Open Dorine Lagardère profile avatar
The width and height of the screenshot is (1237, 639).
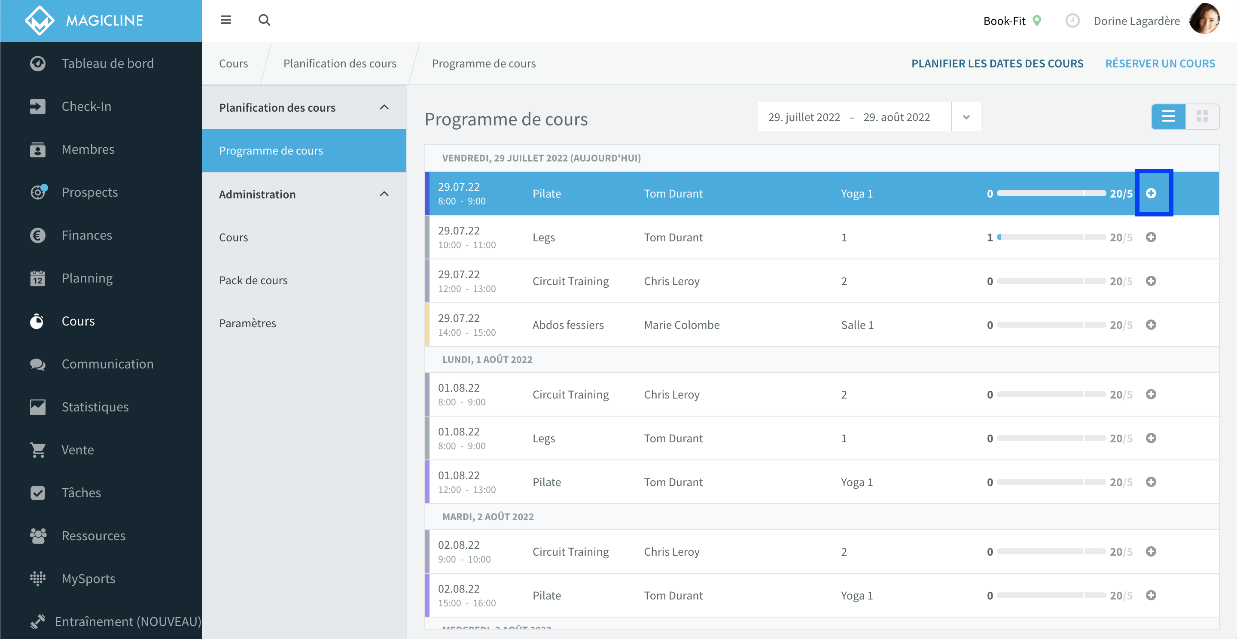pyautogui.click(x=1204, y=19)
